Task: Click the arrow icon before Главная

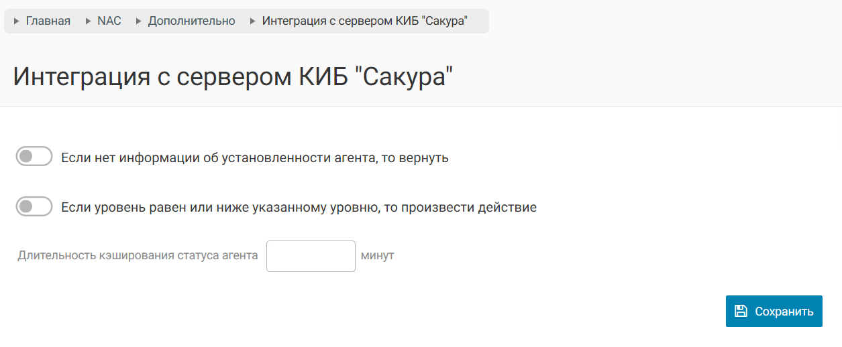Action: [x=17, y=21]
